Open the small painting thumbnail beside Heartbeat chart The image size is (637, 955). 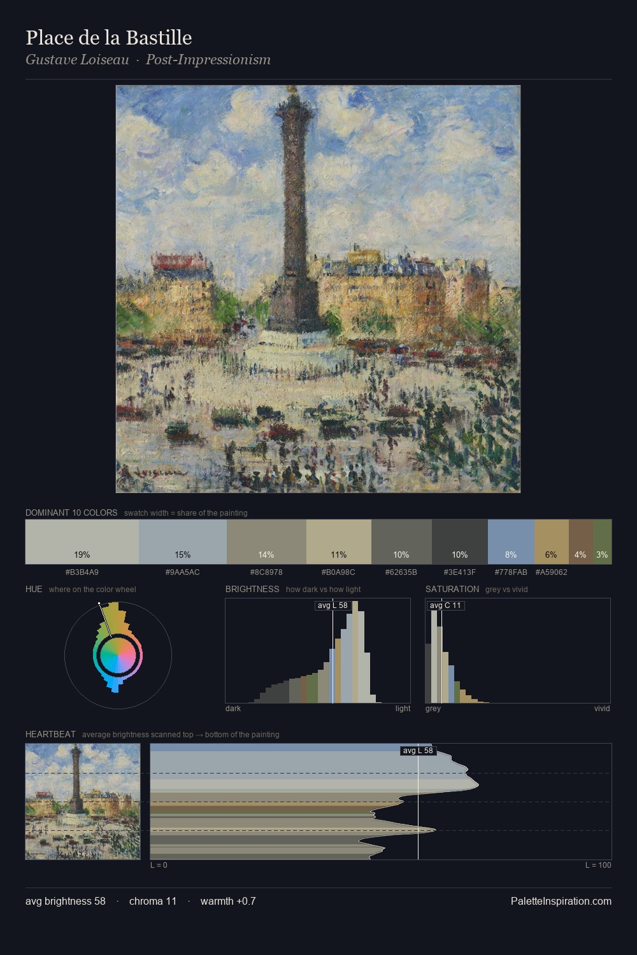point(83,802)
